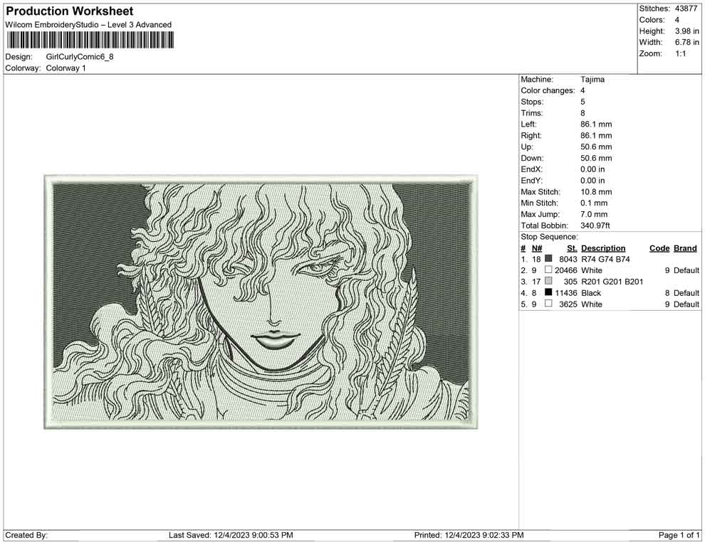Select the Colorway 1 label
Screen dimensions: 705x542
pos(66,68)
